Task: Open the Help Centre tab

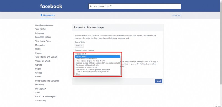Action: (x=47, y=15)
